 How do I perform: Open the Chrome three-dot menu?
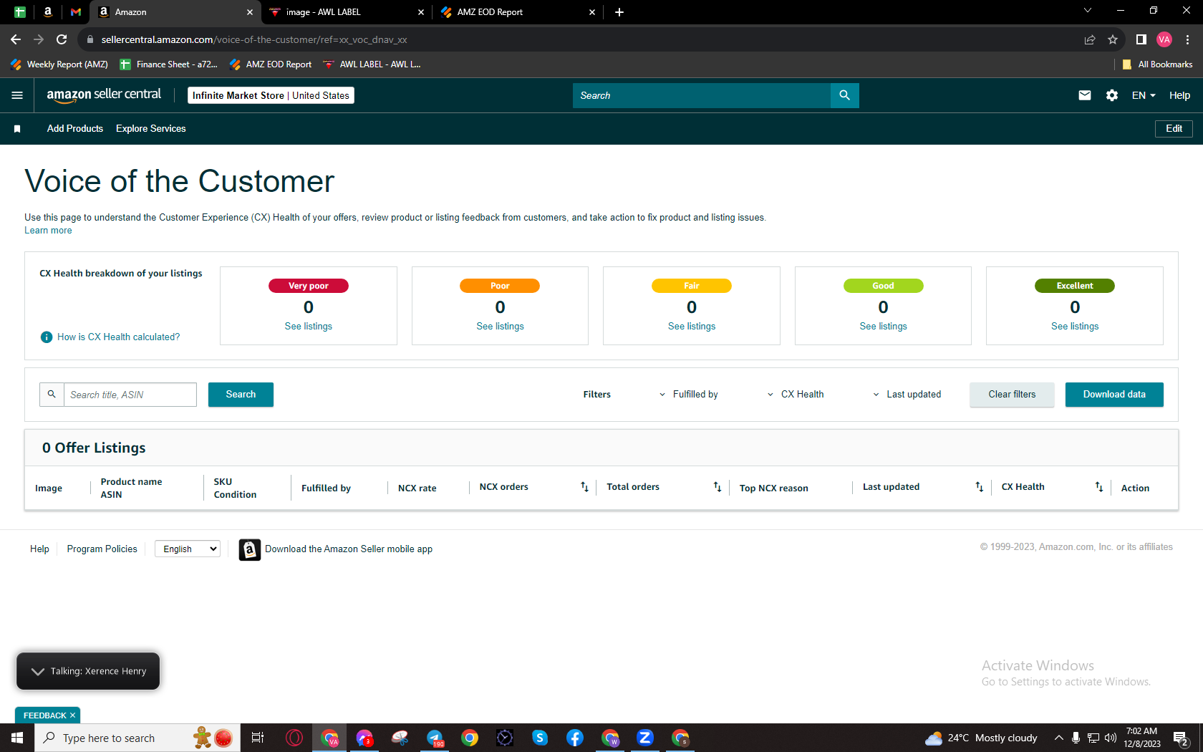coord(1187,39)
